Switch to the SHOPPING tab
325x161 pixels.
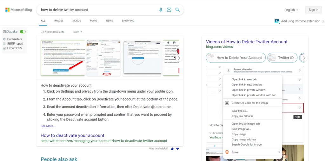click(x=128, y=21)
